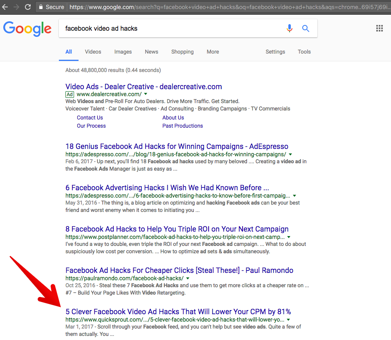The image size is (391, 340).
Task: Open dropdown arrow beside postplanner.com URL
Action: click(289, 237)
